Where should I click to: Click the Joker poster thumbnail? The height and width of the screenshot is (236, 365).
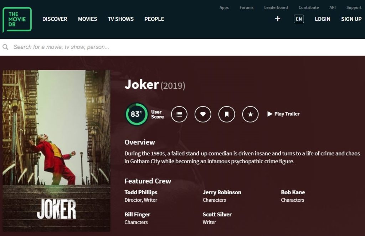[x=56, y=151]
